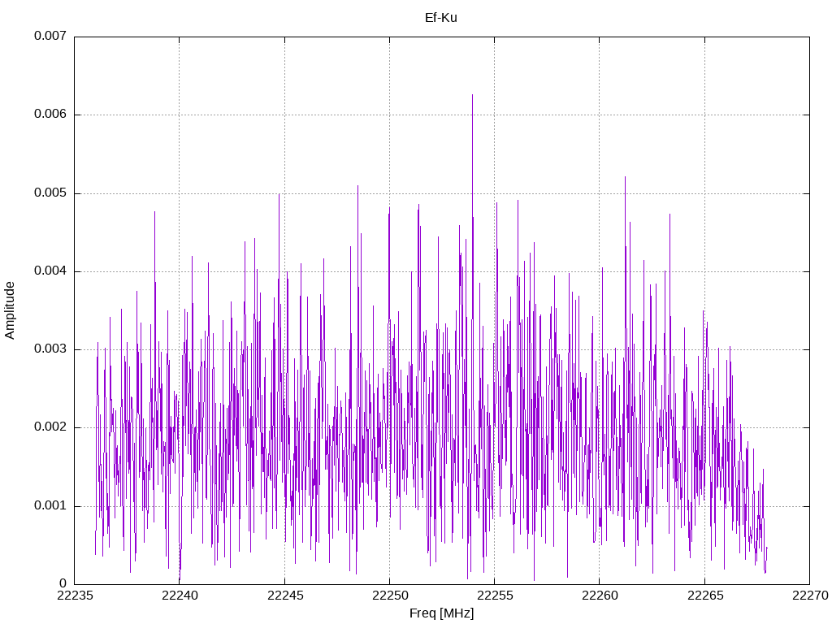
Task: Click the Freq [MHz] x-axis label
Action: click(441, 613)
